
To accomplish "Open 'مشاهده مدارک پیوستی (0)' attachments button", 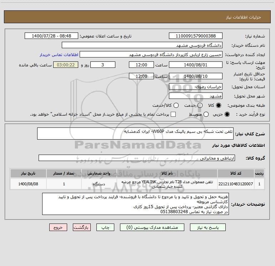I will [x=152, y=227].
